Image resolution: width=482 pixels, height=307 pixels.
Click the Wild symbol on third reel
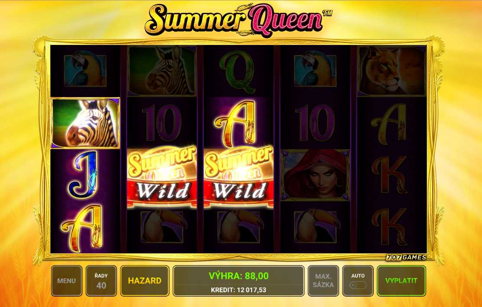click(x=239, y=177)
